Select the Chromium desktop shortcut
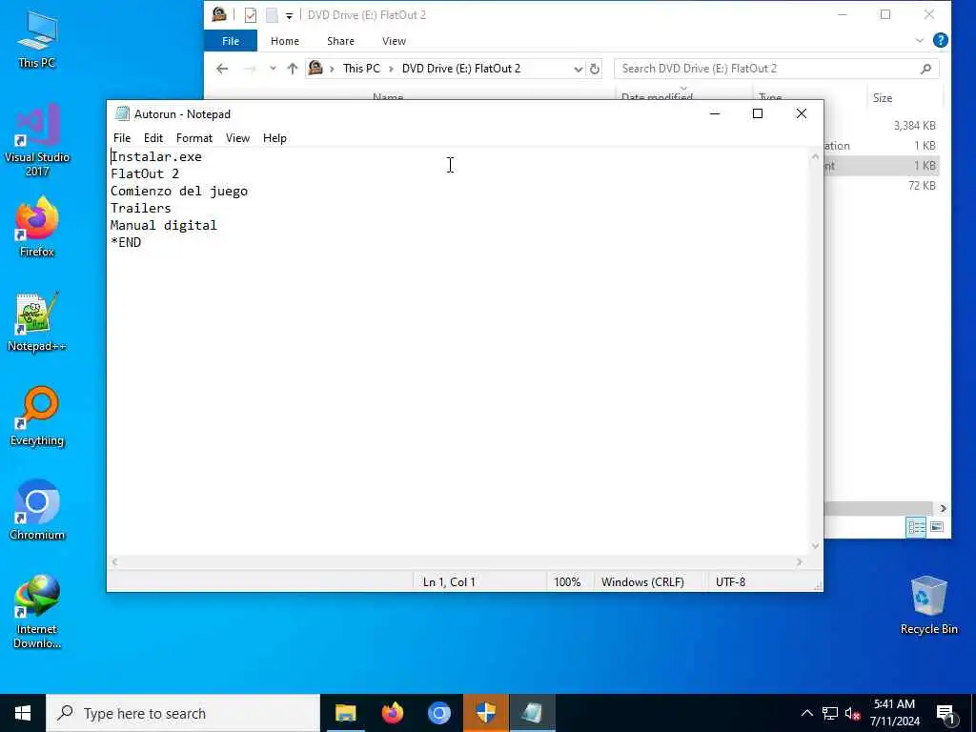The width and height of the screenshot is (976, 732). [37, 511]
